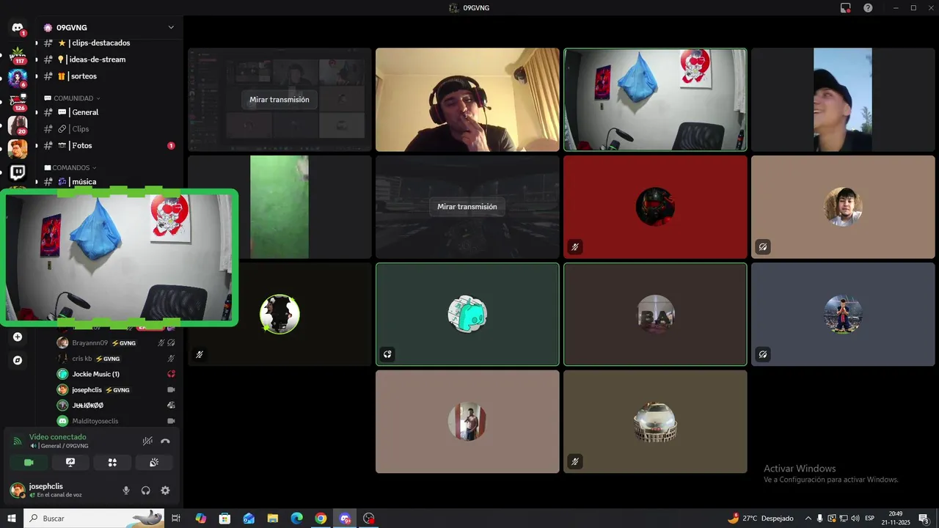Disconnect from voice with the hang-up icon
The image size is (939, 528).
pyautogui.click(x=165, y=441)
